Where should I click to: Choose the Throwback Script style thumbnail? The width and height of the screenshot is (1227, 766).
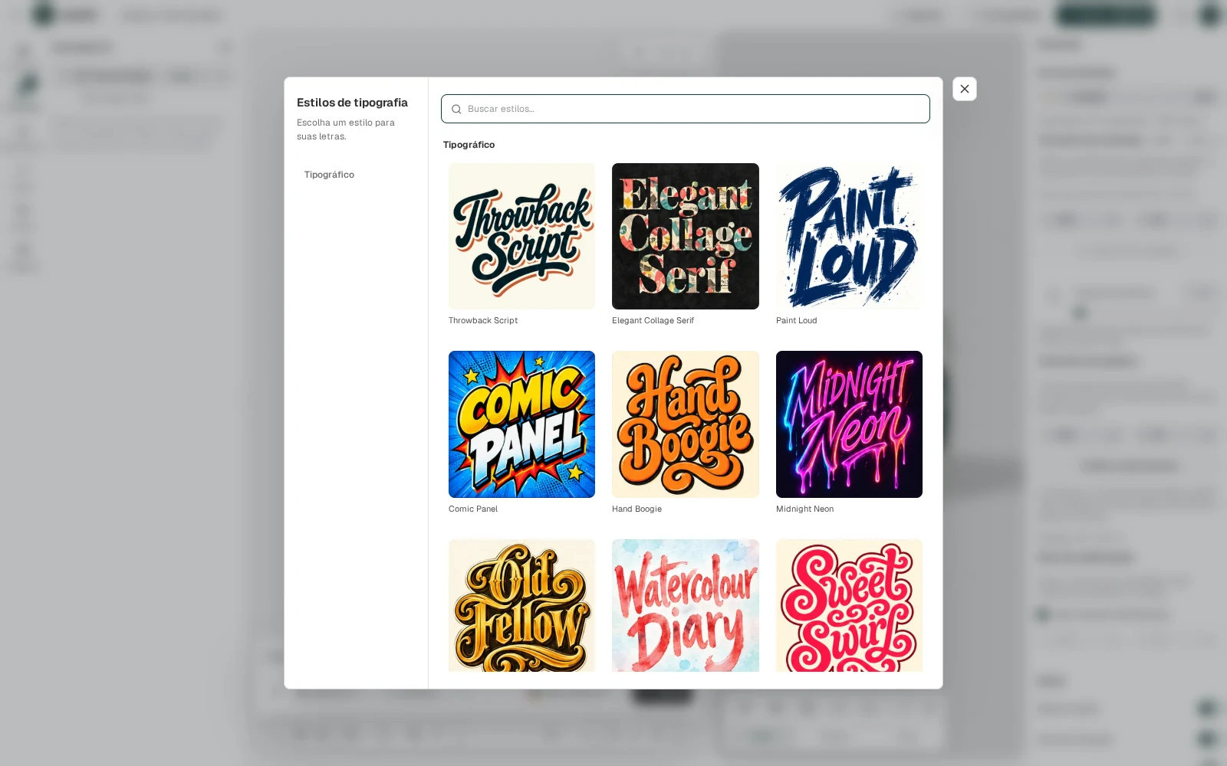click(x=521, y=236)
